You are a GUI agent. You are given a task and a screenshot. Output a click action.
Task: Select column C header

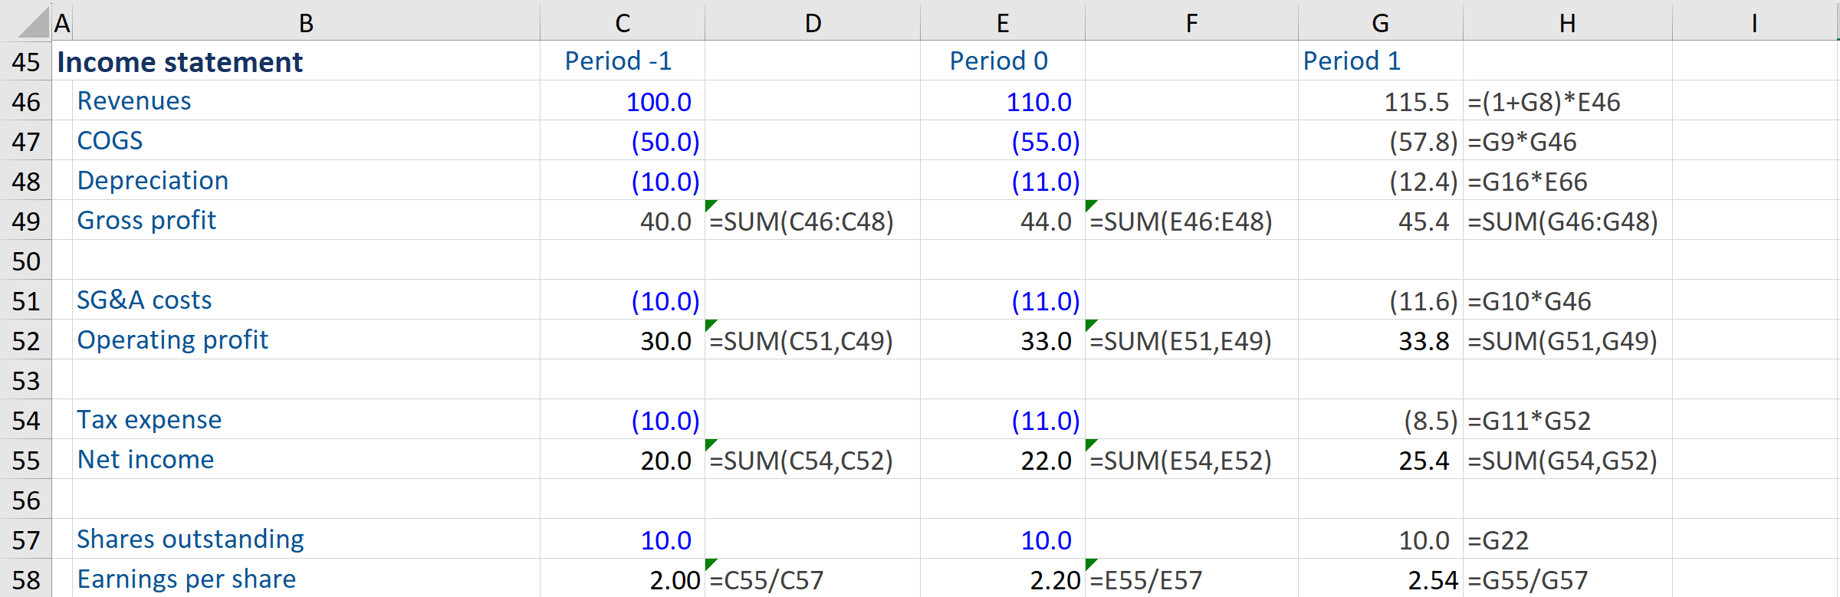point(622,23)
